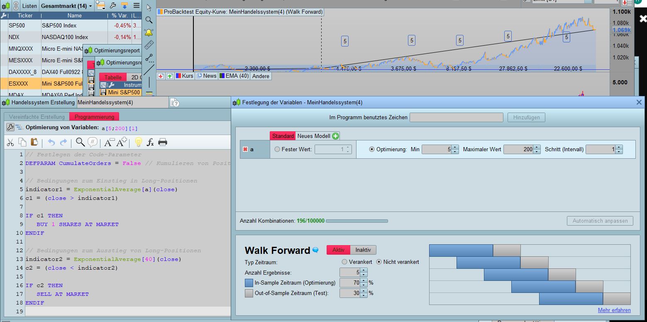647x322 pixels.
Task: Click the paste clipboard icon in the editor toolbar
Action: point(34,143)
